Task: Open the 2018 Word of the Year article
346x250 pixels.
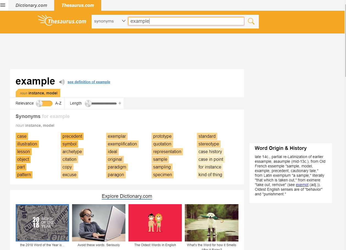Action: coord(42,223)
